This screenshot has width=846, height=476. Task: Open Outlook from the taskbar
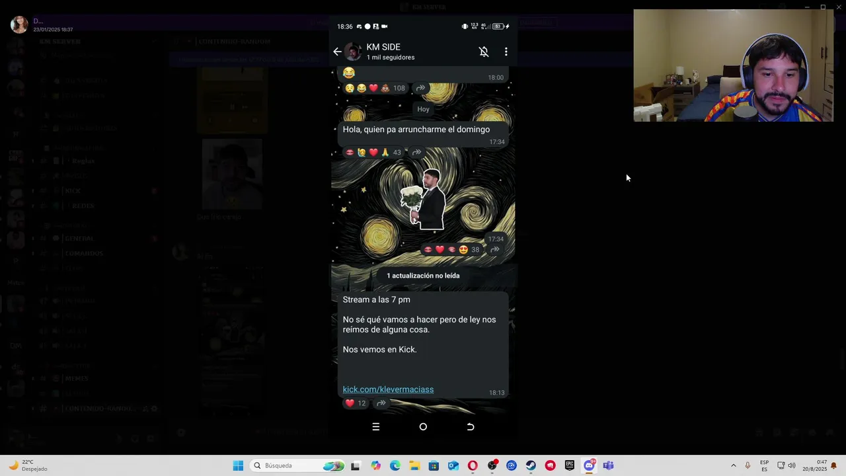tap(453, 465)
